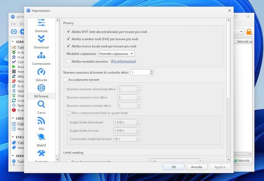Open the File menu in qBittorrent
This screenshot has width=264, height=181.
coord(13,24)
